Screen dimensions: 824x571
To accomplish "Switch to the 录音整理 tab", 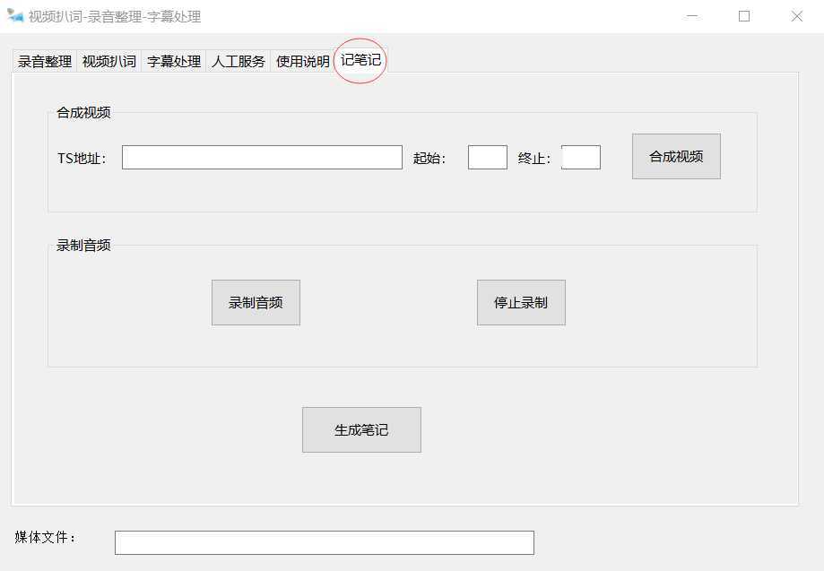I will pos(45,62).
